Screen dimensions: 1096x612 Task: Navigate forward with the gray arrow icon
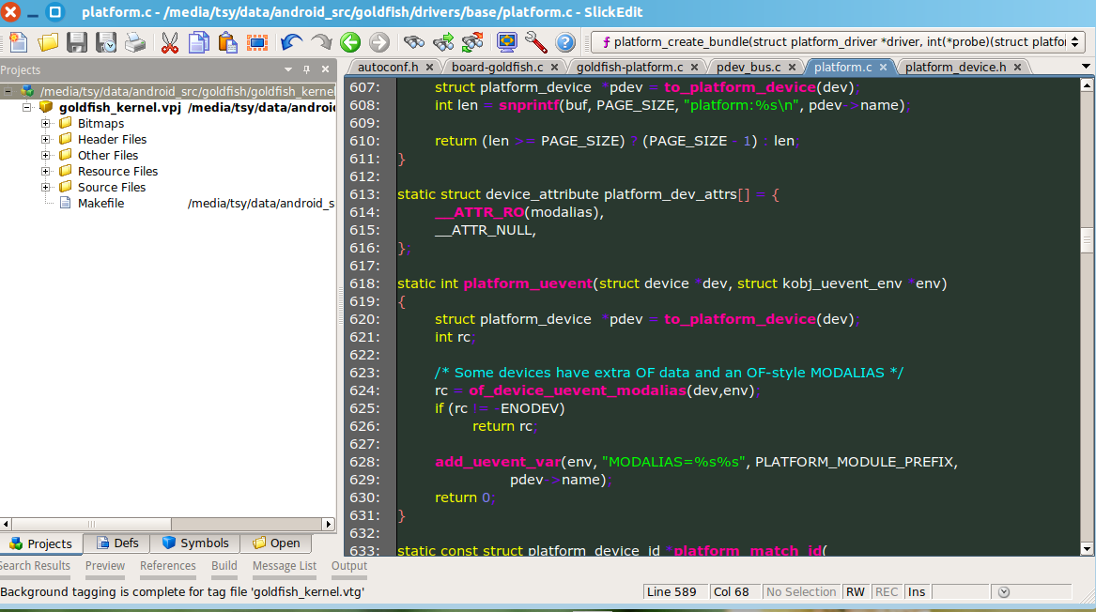(378, 42)
